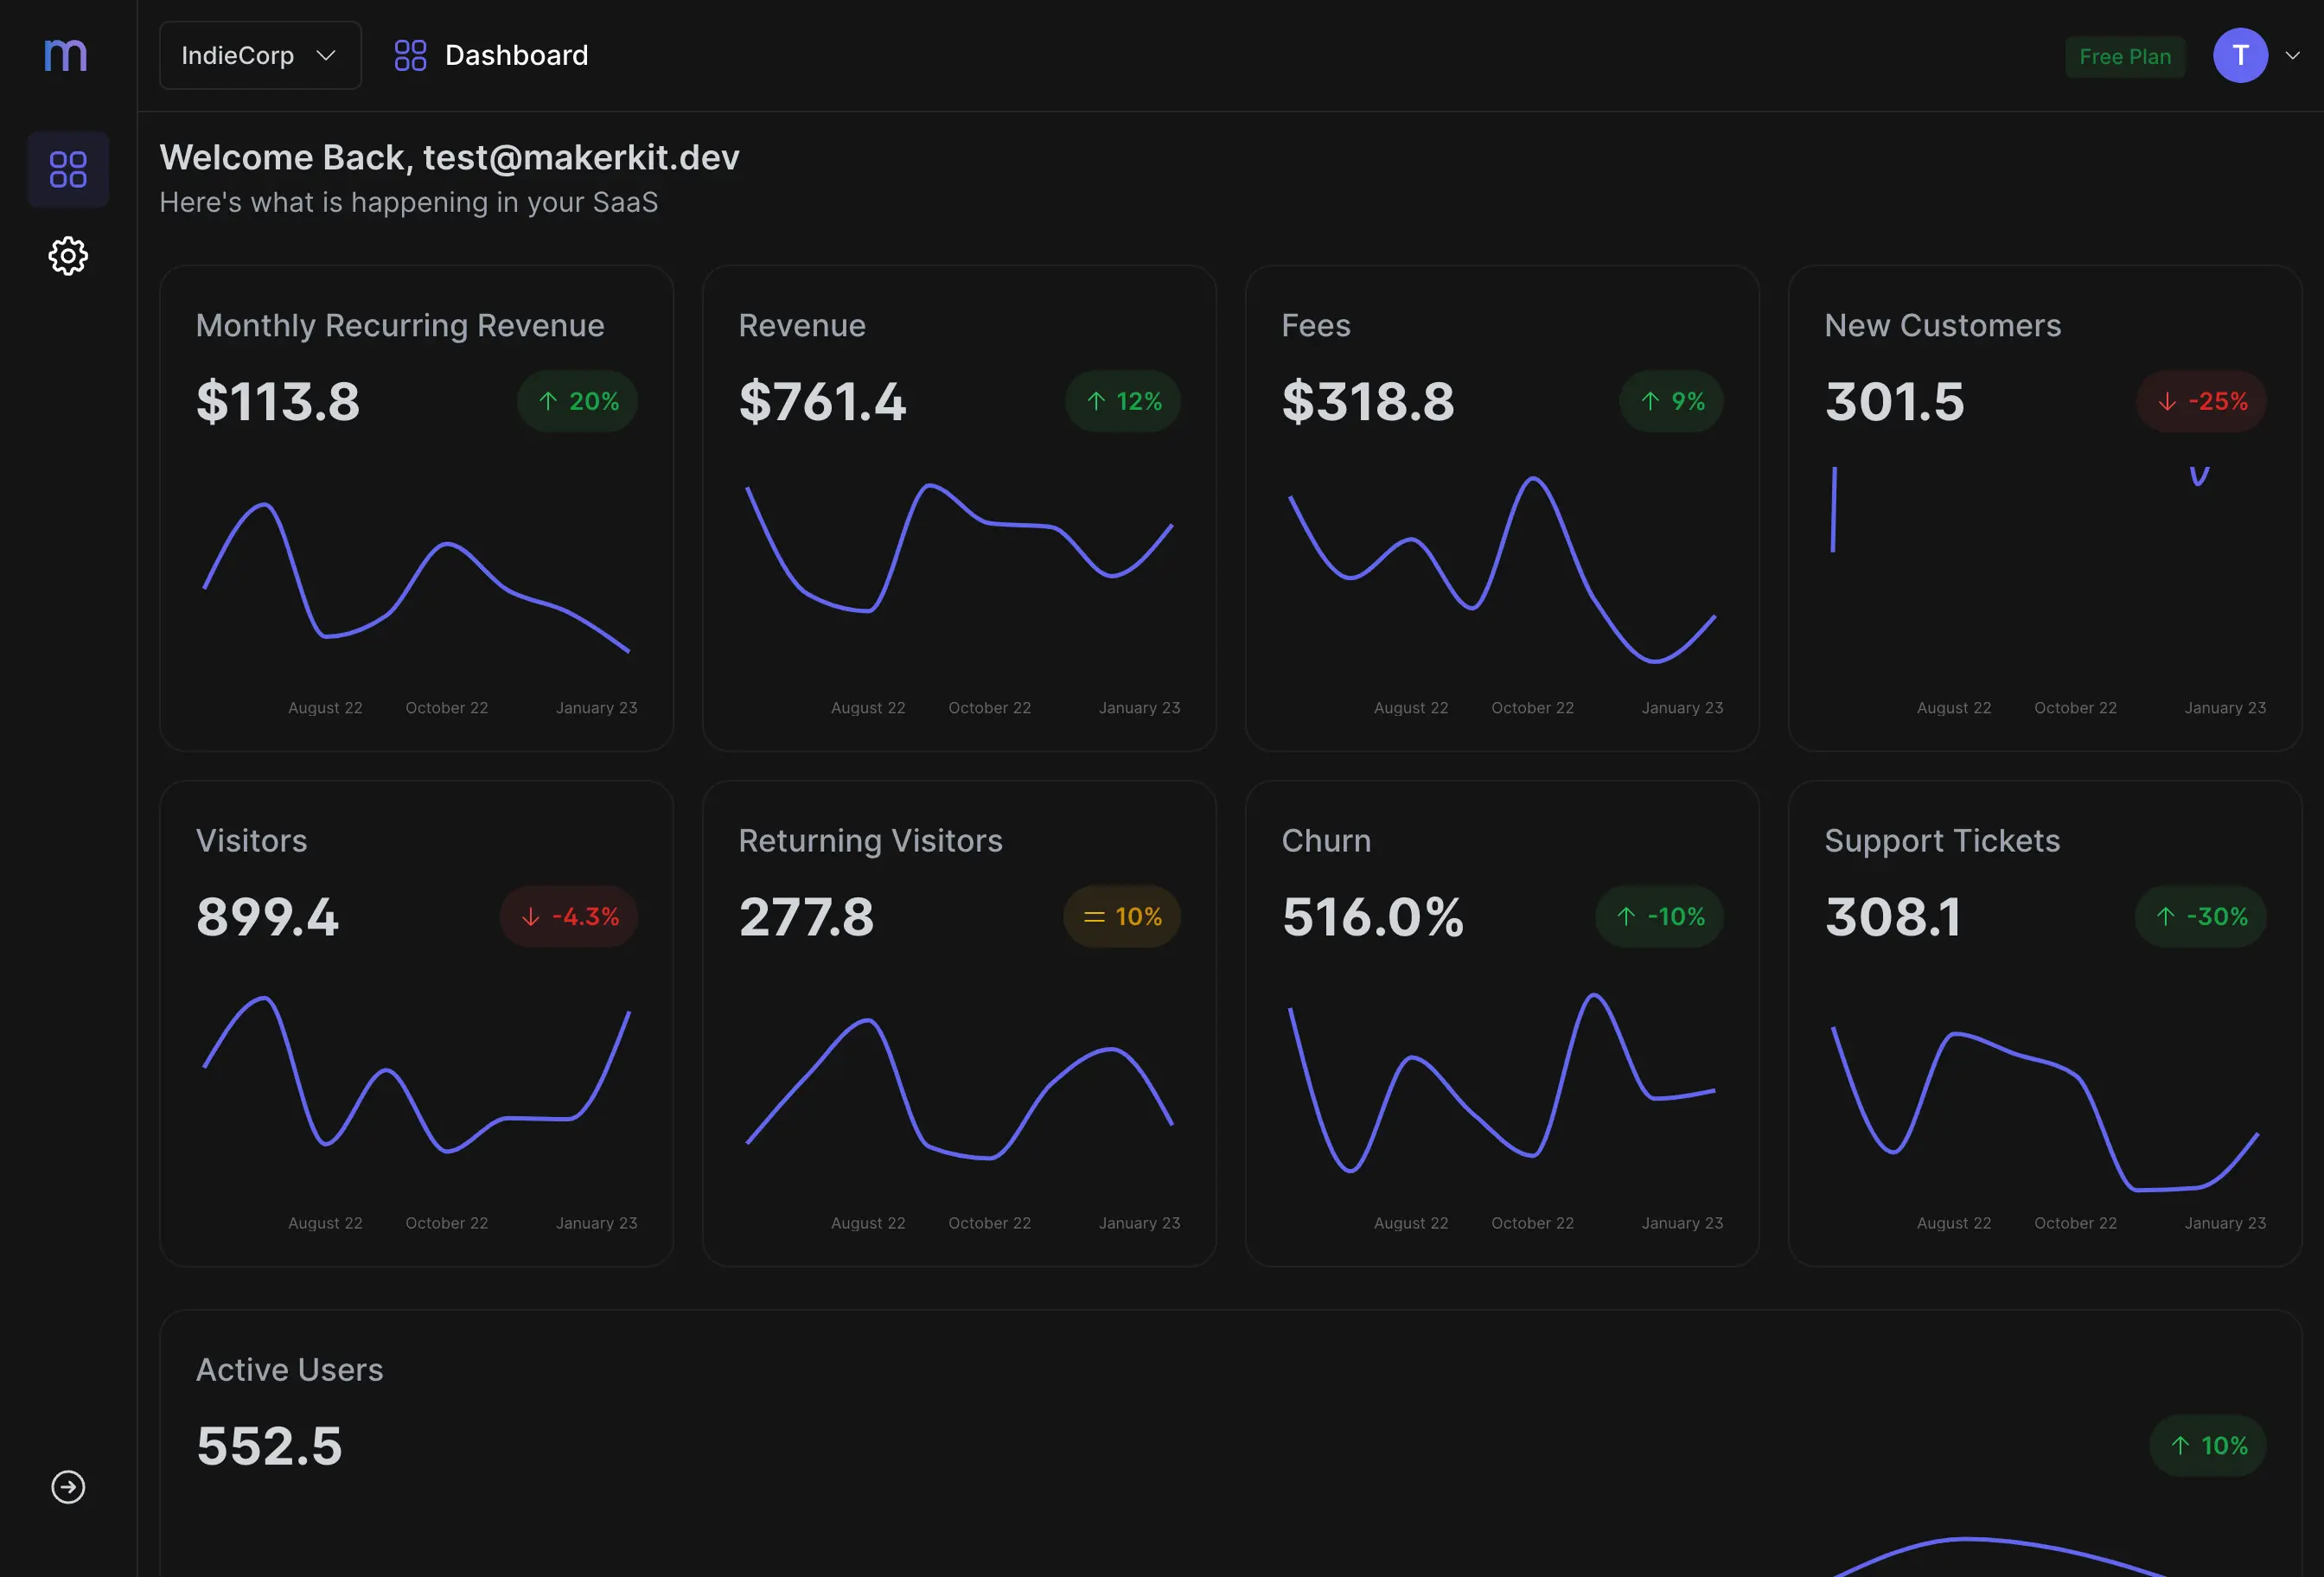Click the red down arrow on New Customers badge

pyautogui.click(x=2166, y=401)
